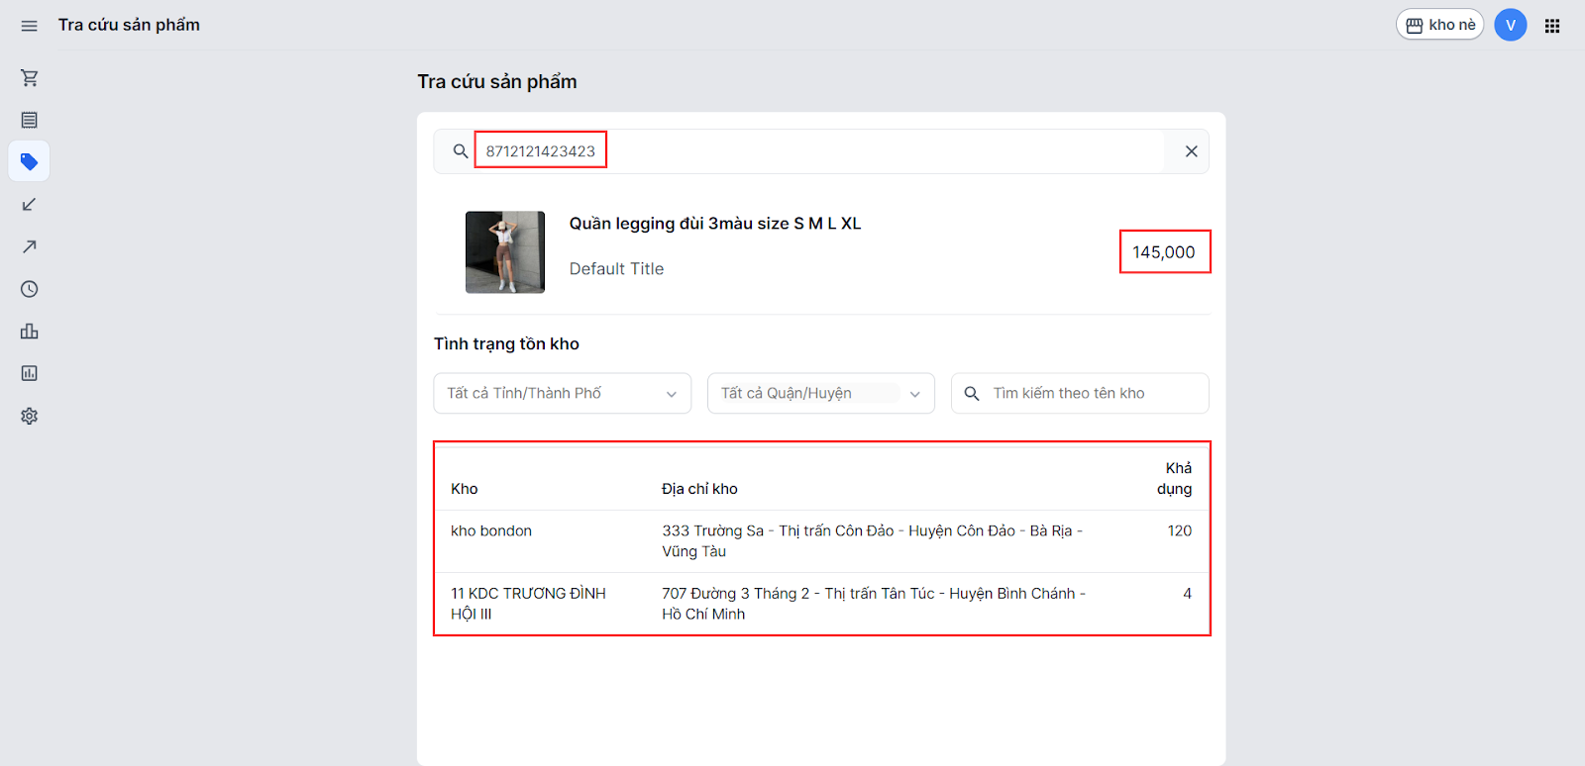
Task: Click the user avatar V
Action: coord(1510,25)
